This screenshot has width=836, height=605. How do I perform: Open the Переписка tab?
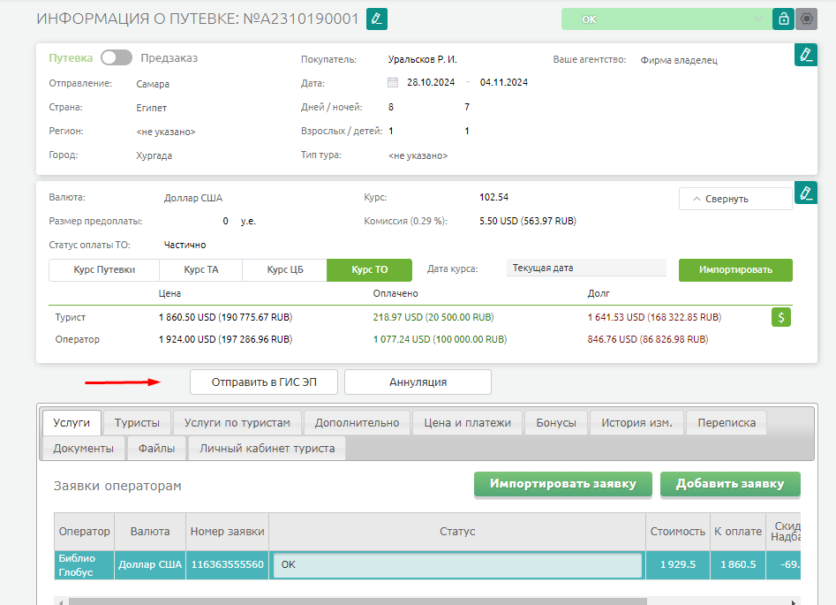[727, 422]
